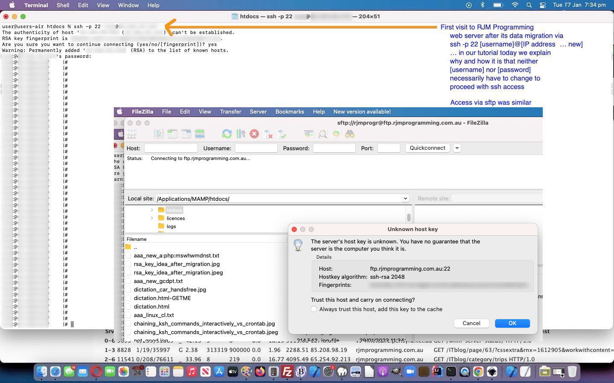Image resolution: width=614 pixels, height=383 pixels.
Task: Toggle directory comparison magnifier icon
Action: tap(323, 134)
